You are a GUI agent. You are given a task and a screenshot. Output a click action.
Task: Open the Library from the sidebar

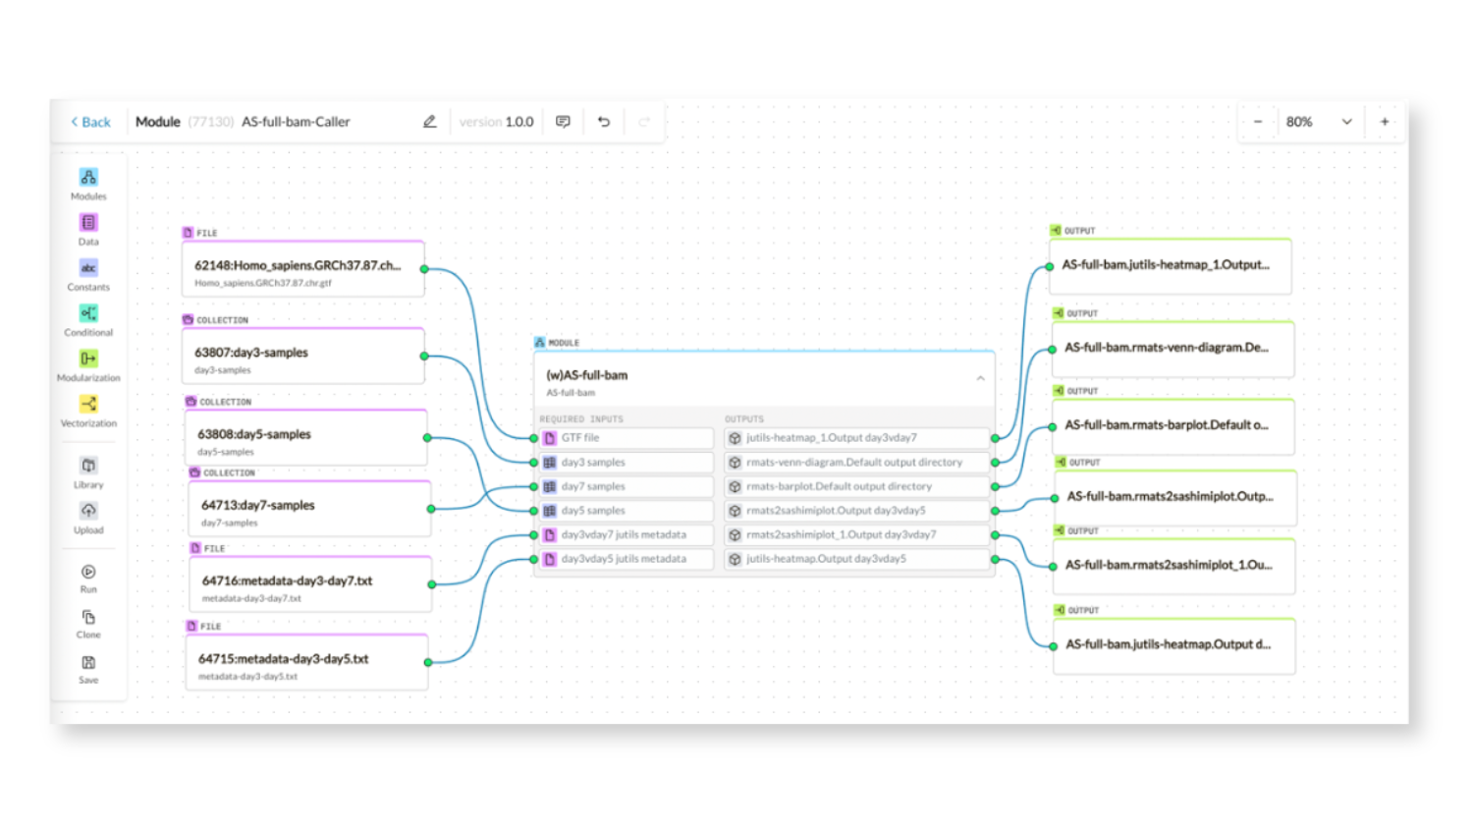coord(88,471)
